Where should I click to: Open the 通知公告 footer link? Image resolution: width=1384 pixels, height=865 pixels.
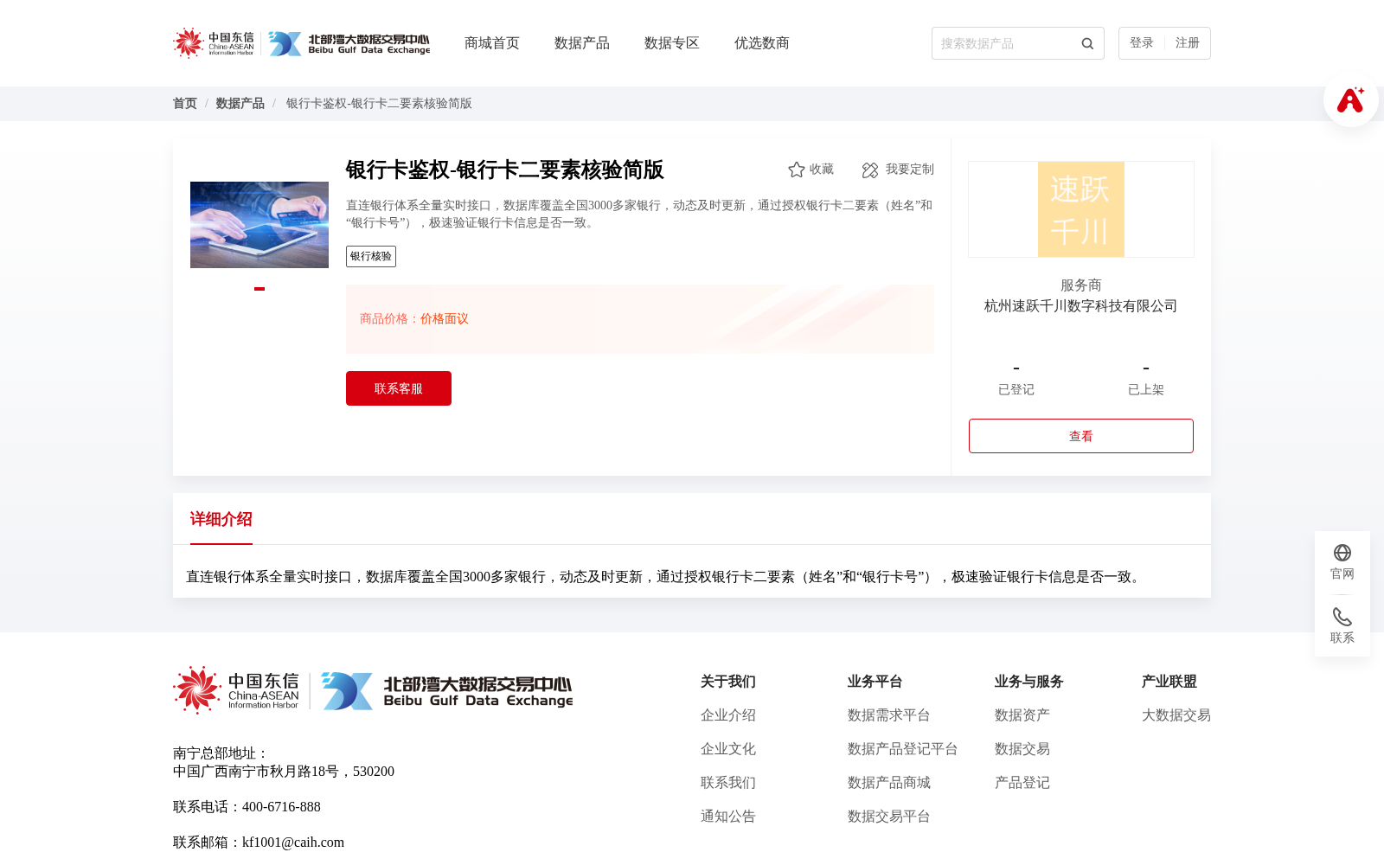click(728, 817)
